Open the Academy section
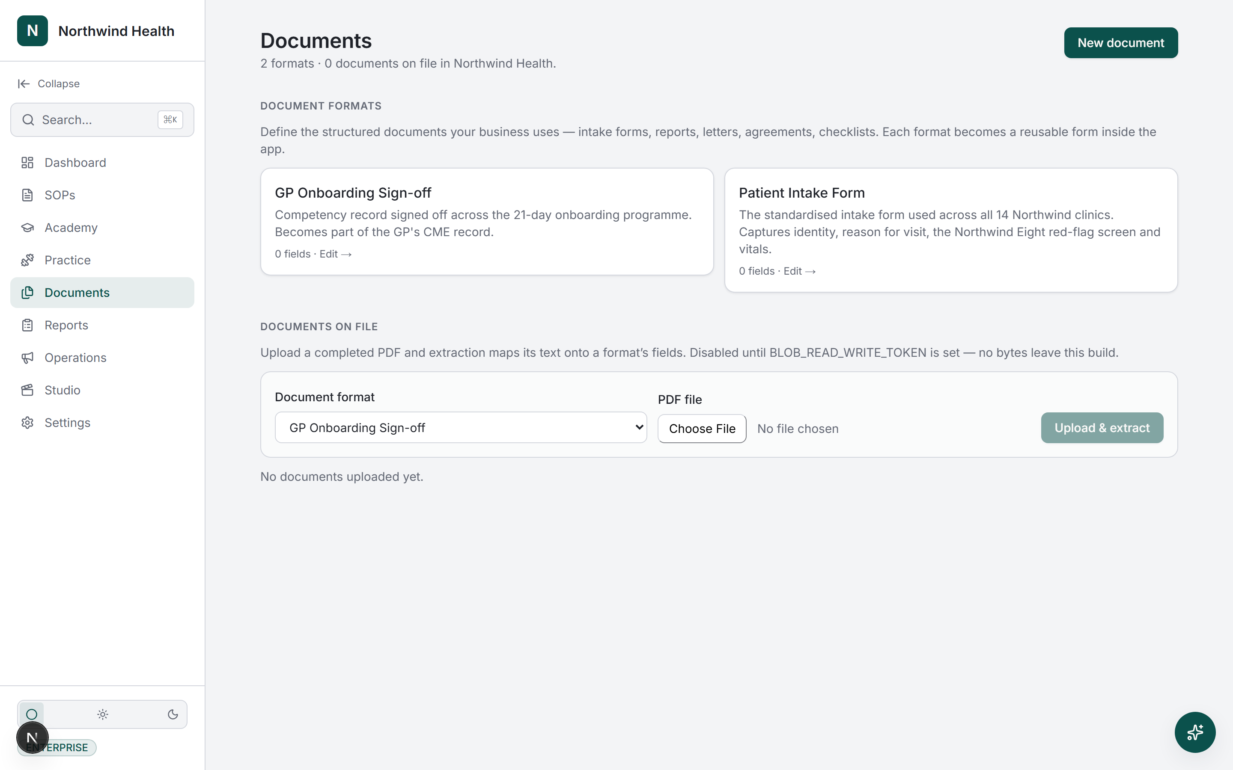 pos(102,228)
